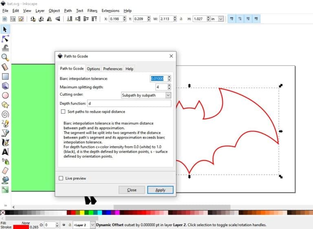This screenshot has width=313, height=229.
Task: Pick magenta swatch in color palette
Action: [x=117, y=213]
